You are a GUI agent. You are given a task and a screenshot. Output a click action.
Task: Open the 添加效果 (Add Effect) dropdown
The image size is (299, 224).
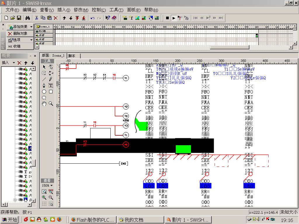20,27
